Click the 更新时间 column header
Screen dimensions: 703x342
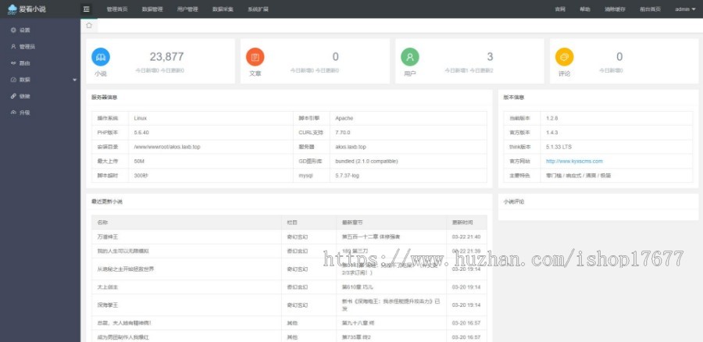[462, 223]
